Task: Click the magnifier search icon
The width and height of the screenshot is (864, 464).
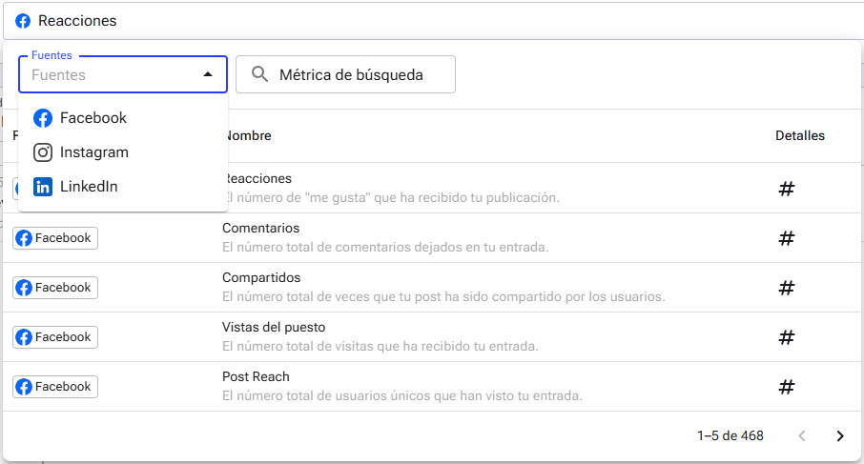Action: (259, 74)
